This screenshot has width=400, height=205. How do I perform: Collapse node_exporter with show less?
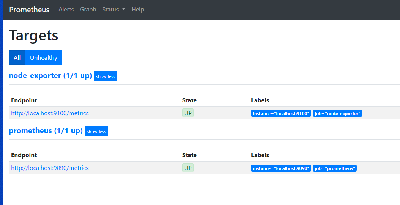tap(106, 76)
